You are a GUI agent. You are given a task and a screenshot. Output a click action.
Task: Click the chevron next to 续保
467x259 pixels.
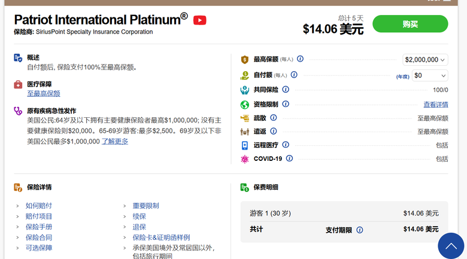pos(125,217)
